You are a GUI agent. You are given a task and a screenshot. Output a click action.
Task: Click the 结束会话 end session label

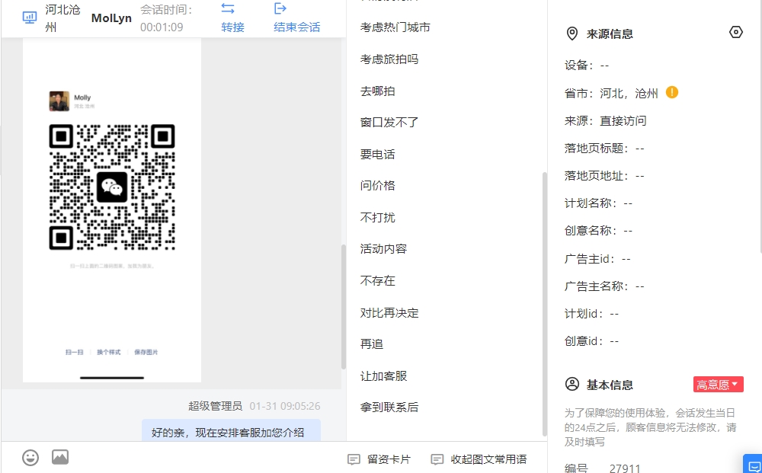click(x=297, y=27)
